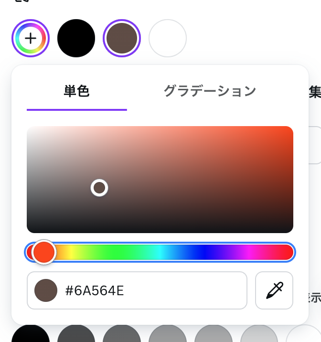Screen dimensions: 321x342
Task: Click the circular handle in the saturation field
Action: click(x=99, y=188)
